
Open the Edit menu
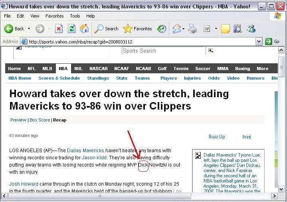click(20, 16)
